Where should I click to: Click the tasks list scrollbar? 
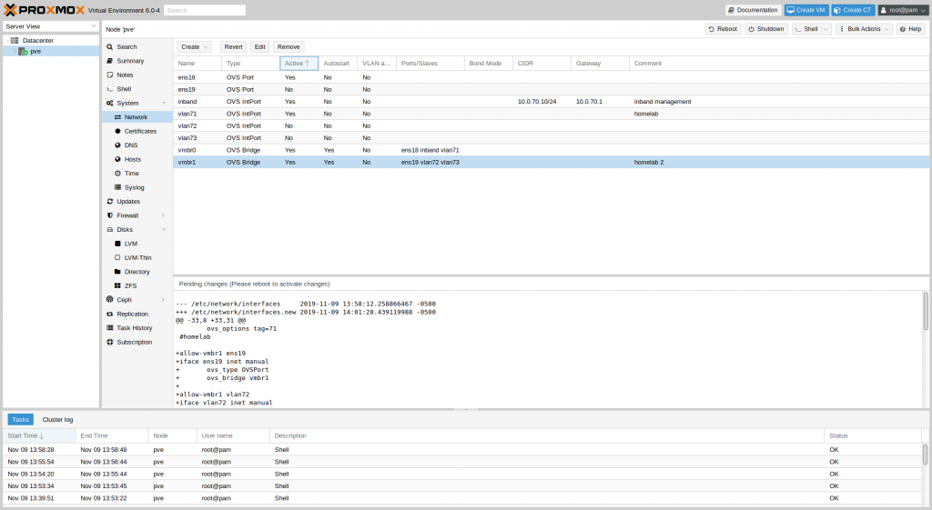(x=925, y=455)
